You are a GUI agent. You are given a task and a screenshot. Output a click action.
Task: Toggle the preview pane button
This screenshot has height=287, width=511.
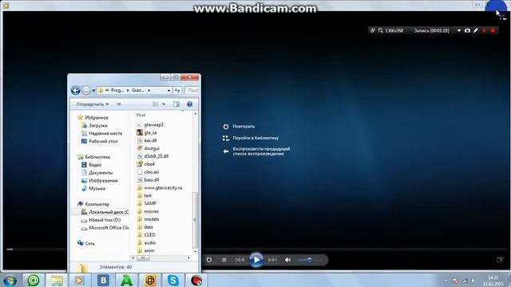176,104
